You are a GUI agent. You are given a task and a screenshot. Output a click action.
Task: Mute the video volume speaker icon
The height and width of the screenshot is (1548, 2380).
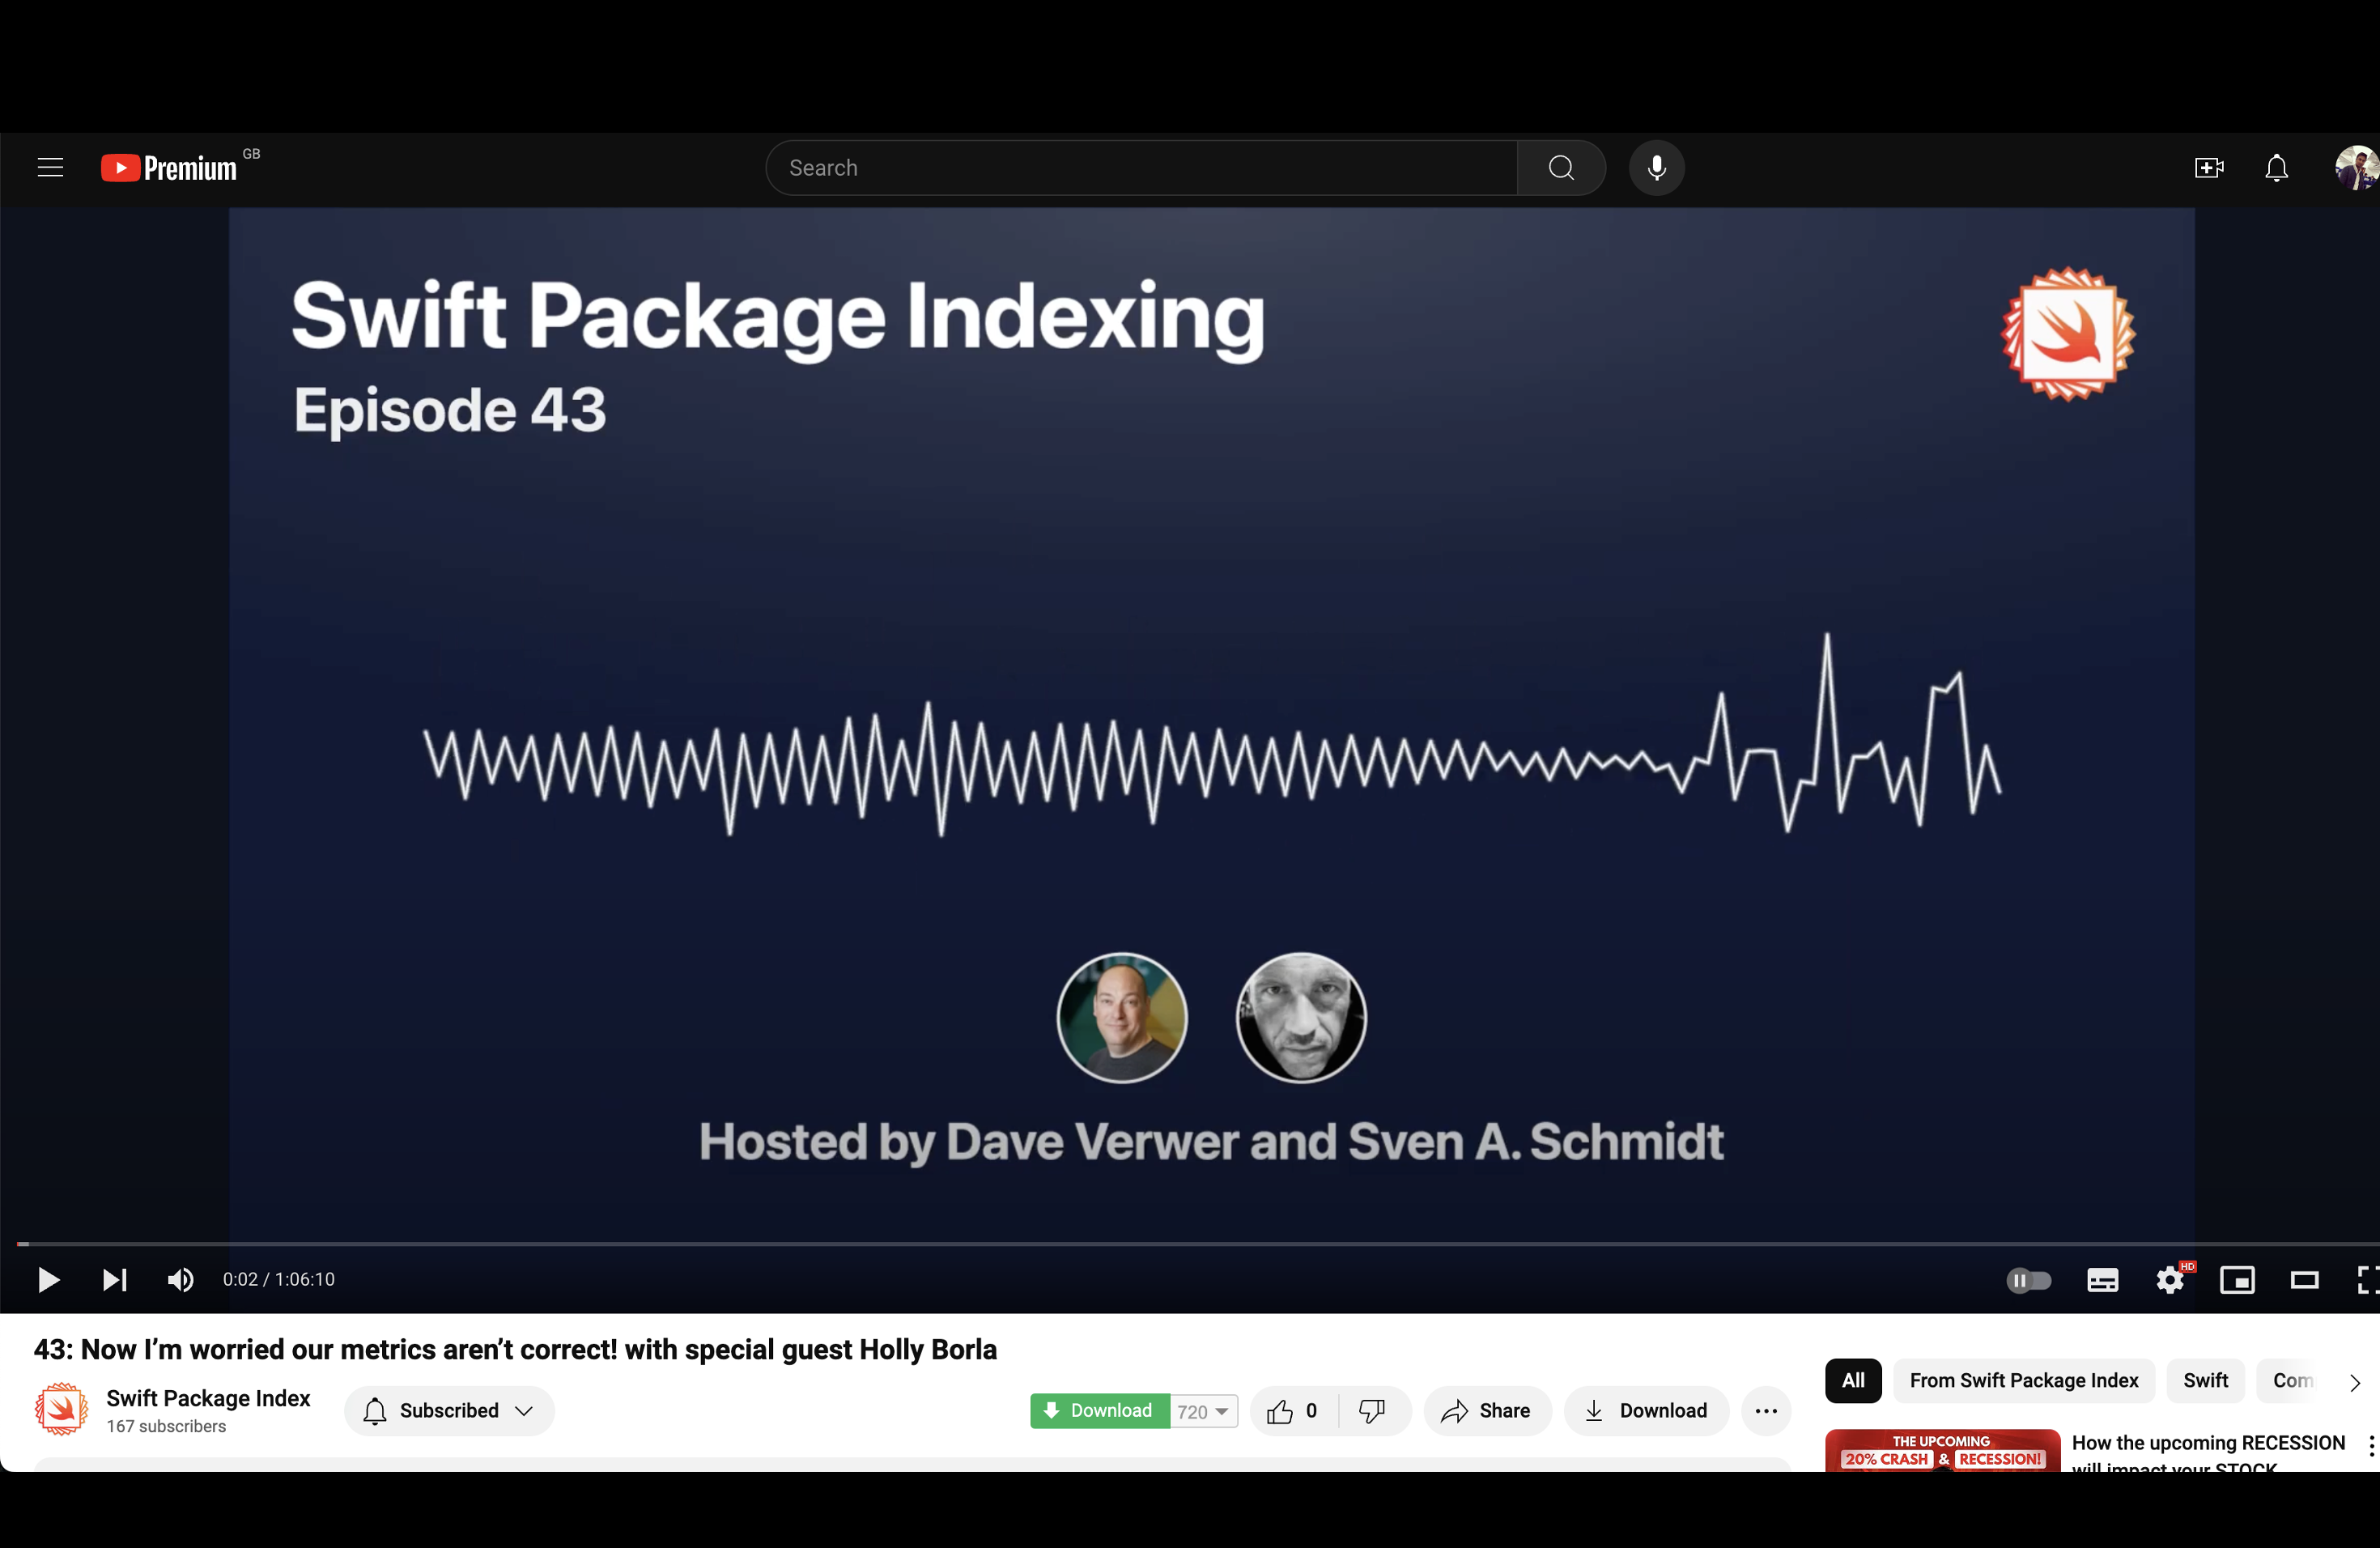point(180,1280)
